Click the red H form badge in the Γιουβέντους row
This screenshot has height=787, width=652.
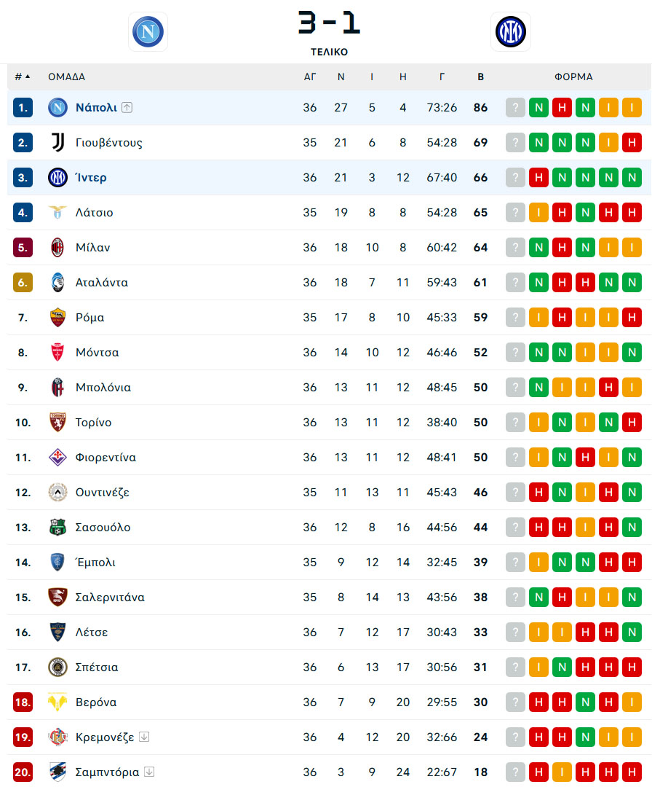(632, 143)
